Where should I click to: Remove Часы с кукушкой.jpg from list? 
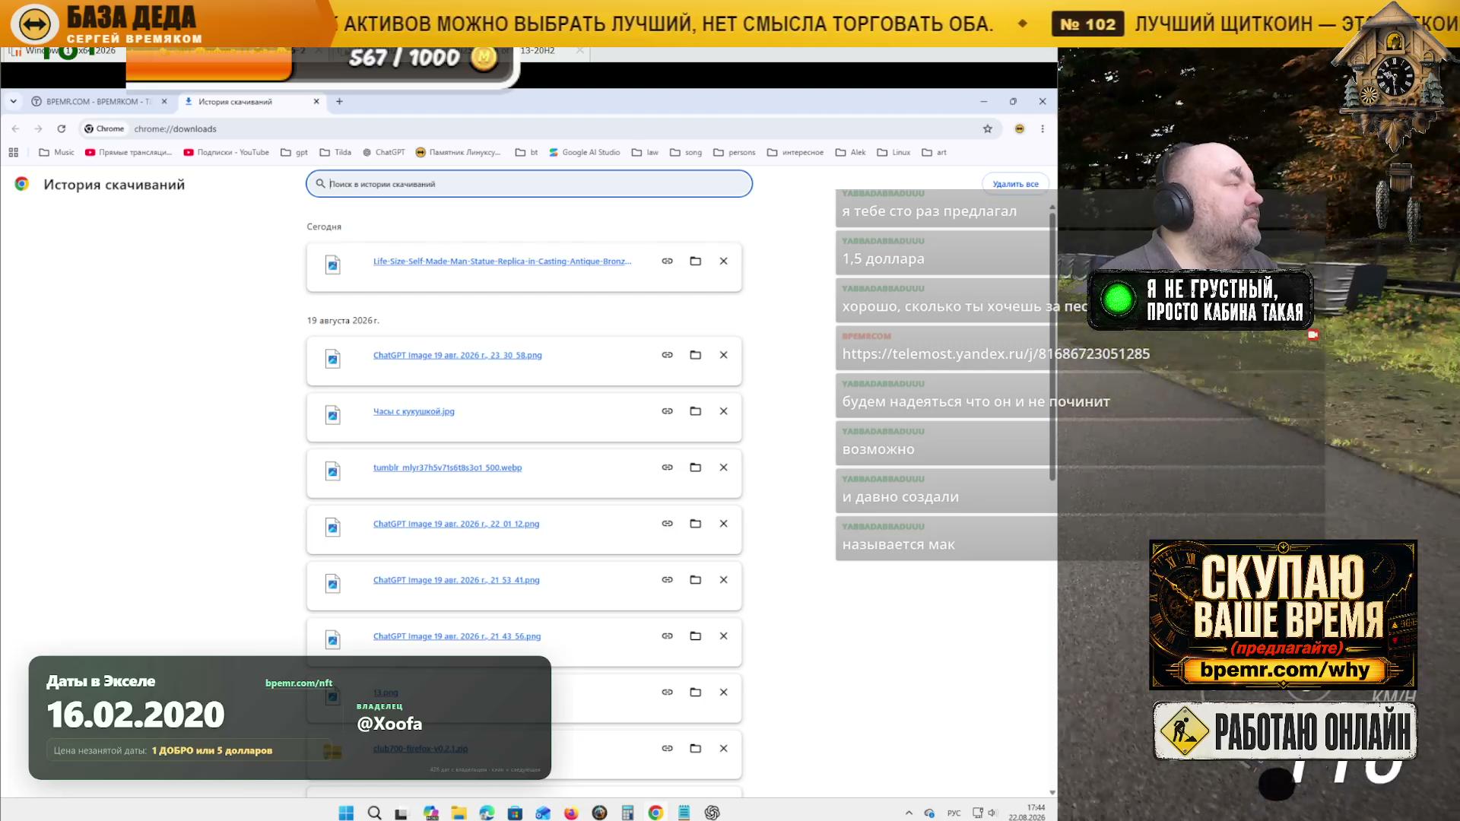[723, 411]
